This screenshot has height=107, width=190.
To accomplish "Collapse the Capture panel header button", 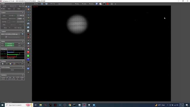I will [23, 32].
